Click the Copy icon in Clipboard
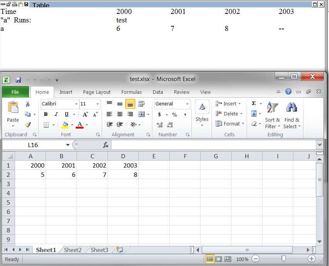Screen dimensions: 329x266 tap(28, 114)
